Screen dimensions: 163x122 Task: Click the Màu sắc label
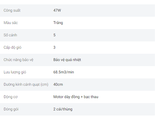click(11, 23)
